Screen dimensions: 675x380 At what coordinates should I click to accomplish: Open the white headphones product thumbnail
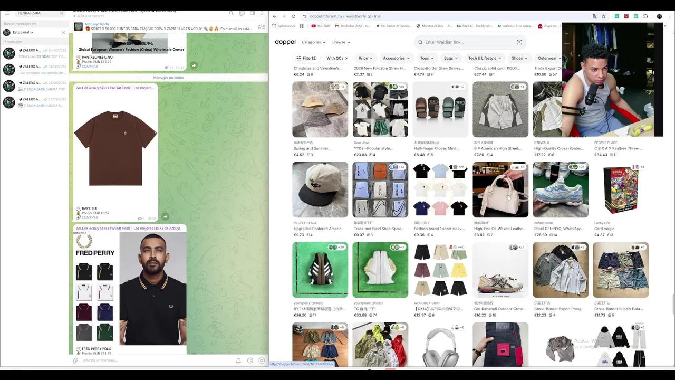(440, 345)
